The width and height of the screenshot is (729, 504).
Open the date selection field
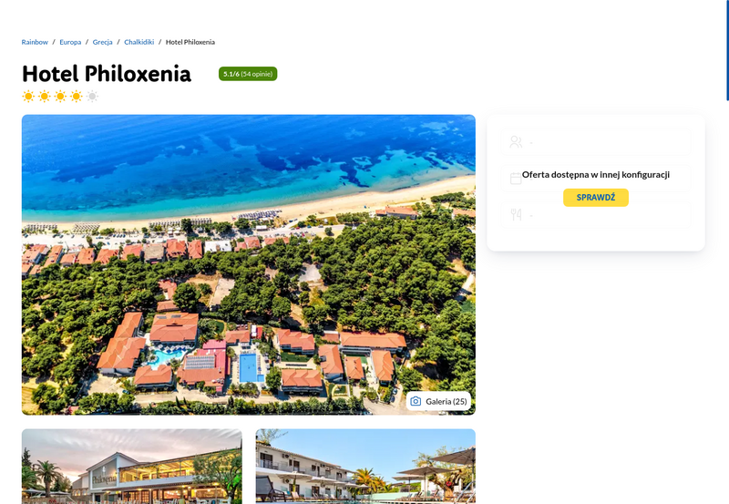pyautogui.click(x=596, y=179)
